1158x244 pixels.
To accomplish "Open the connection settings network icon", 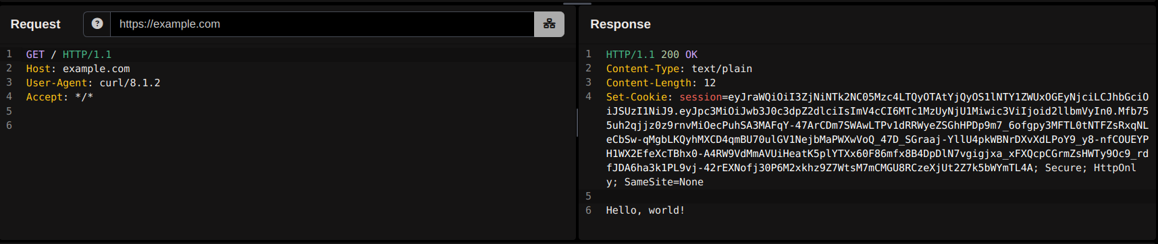I will coord(549,24).
